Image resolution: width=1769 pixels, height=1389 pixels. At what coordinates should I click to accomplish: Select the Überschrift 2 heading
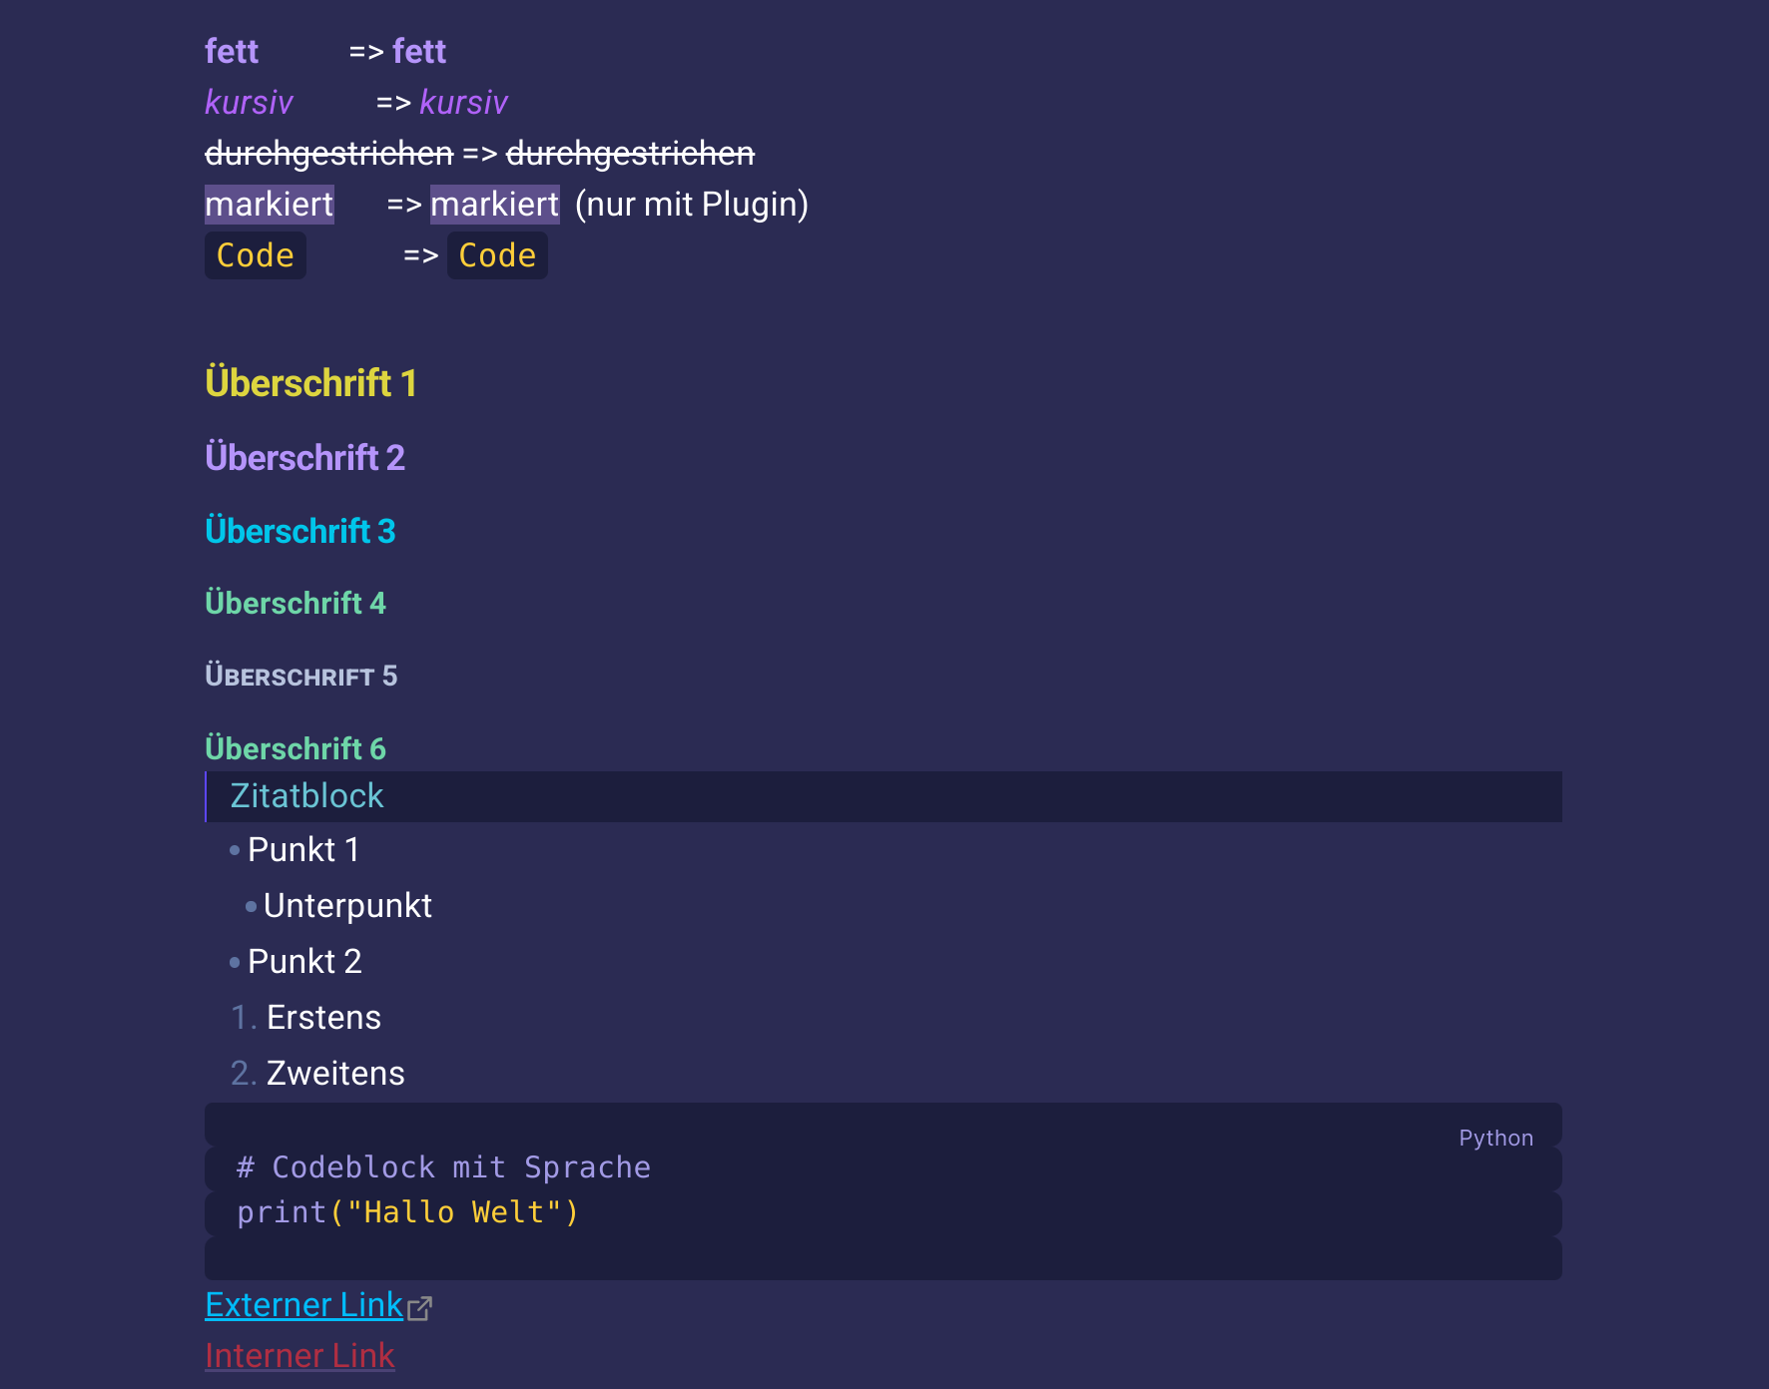coord(304,457)
